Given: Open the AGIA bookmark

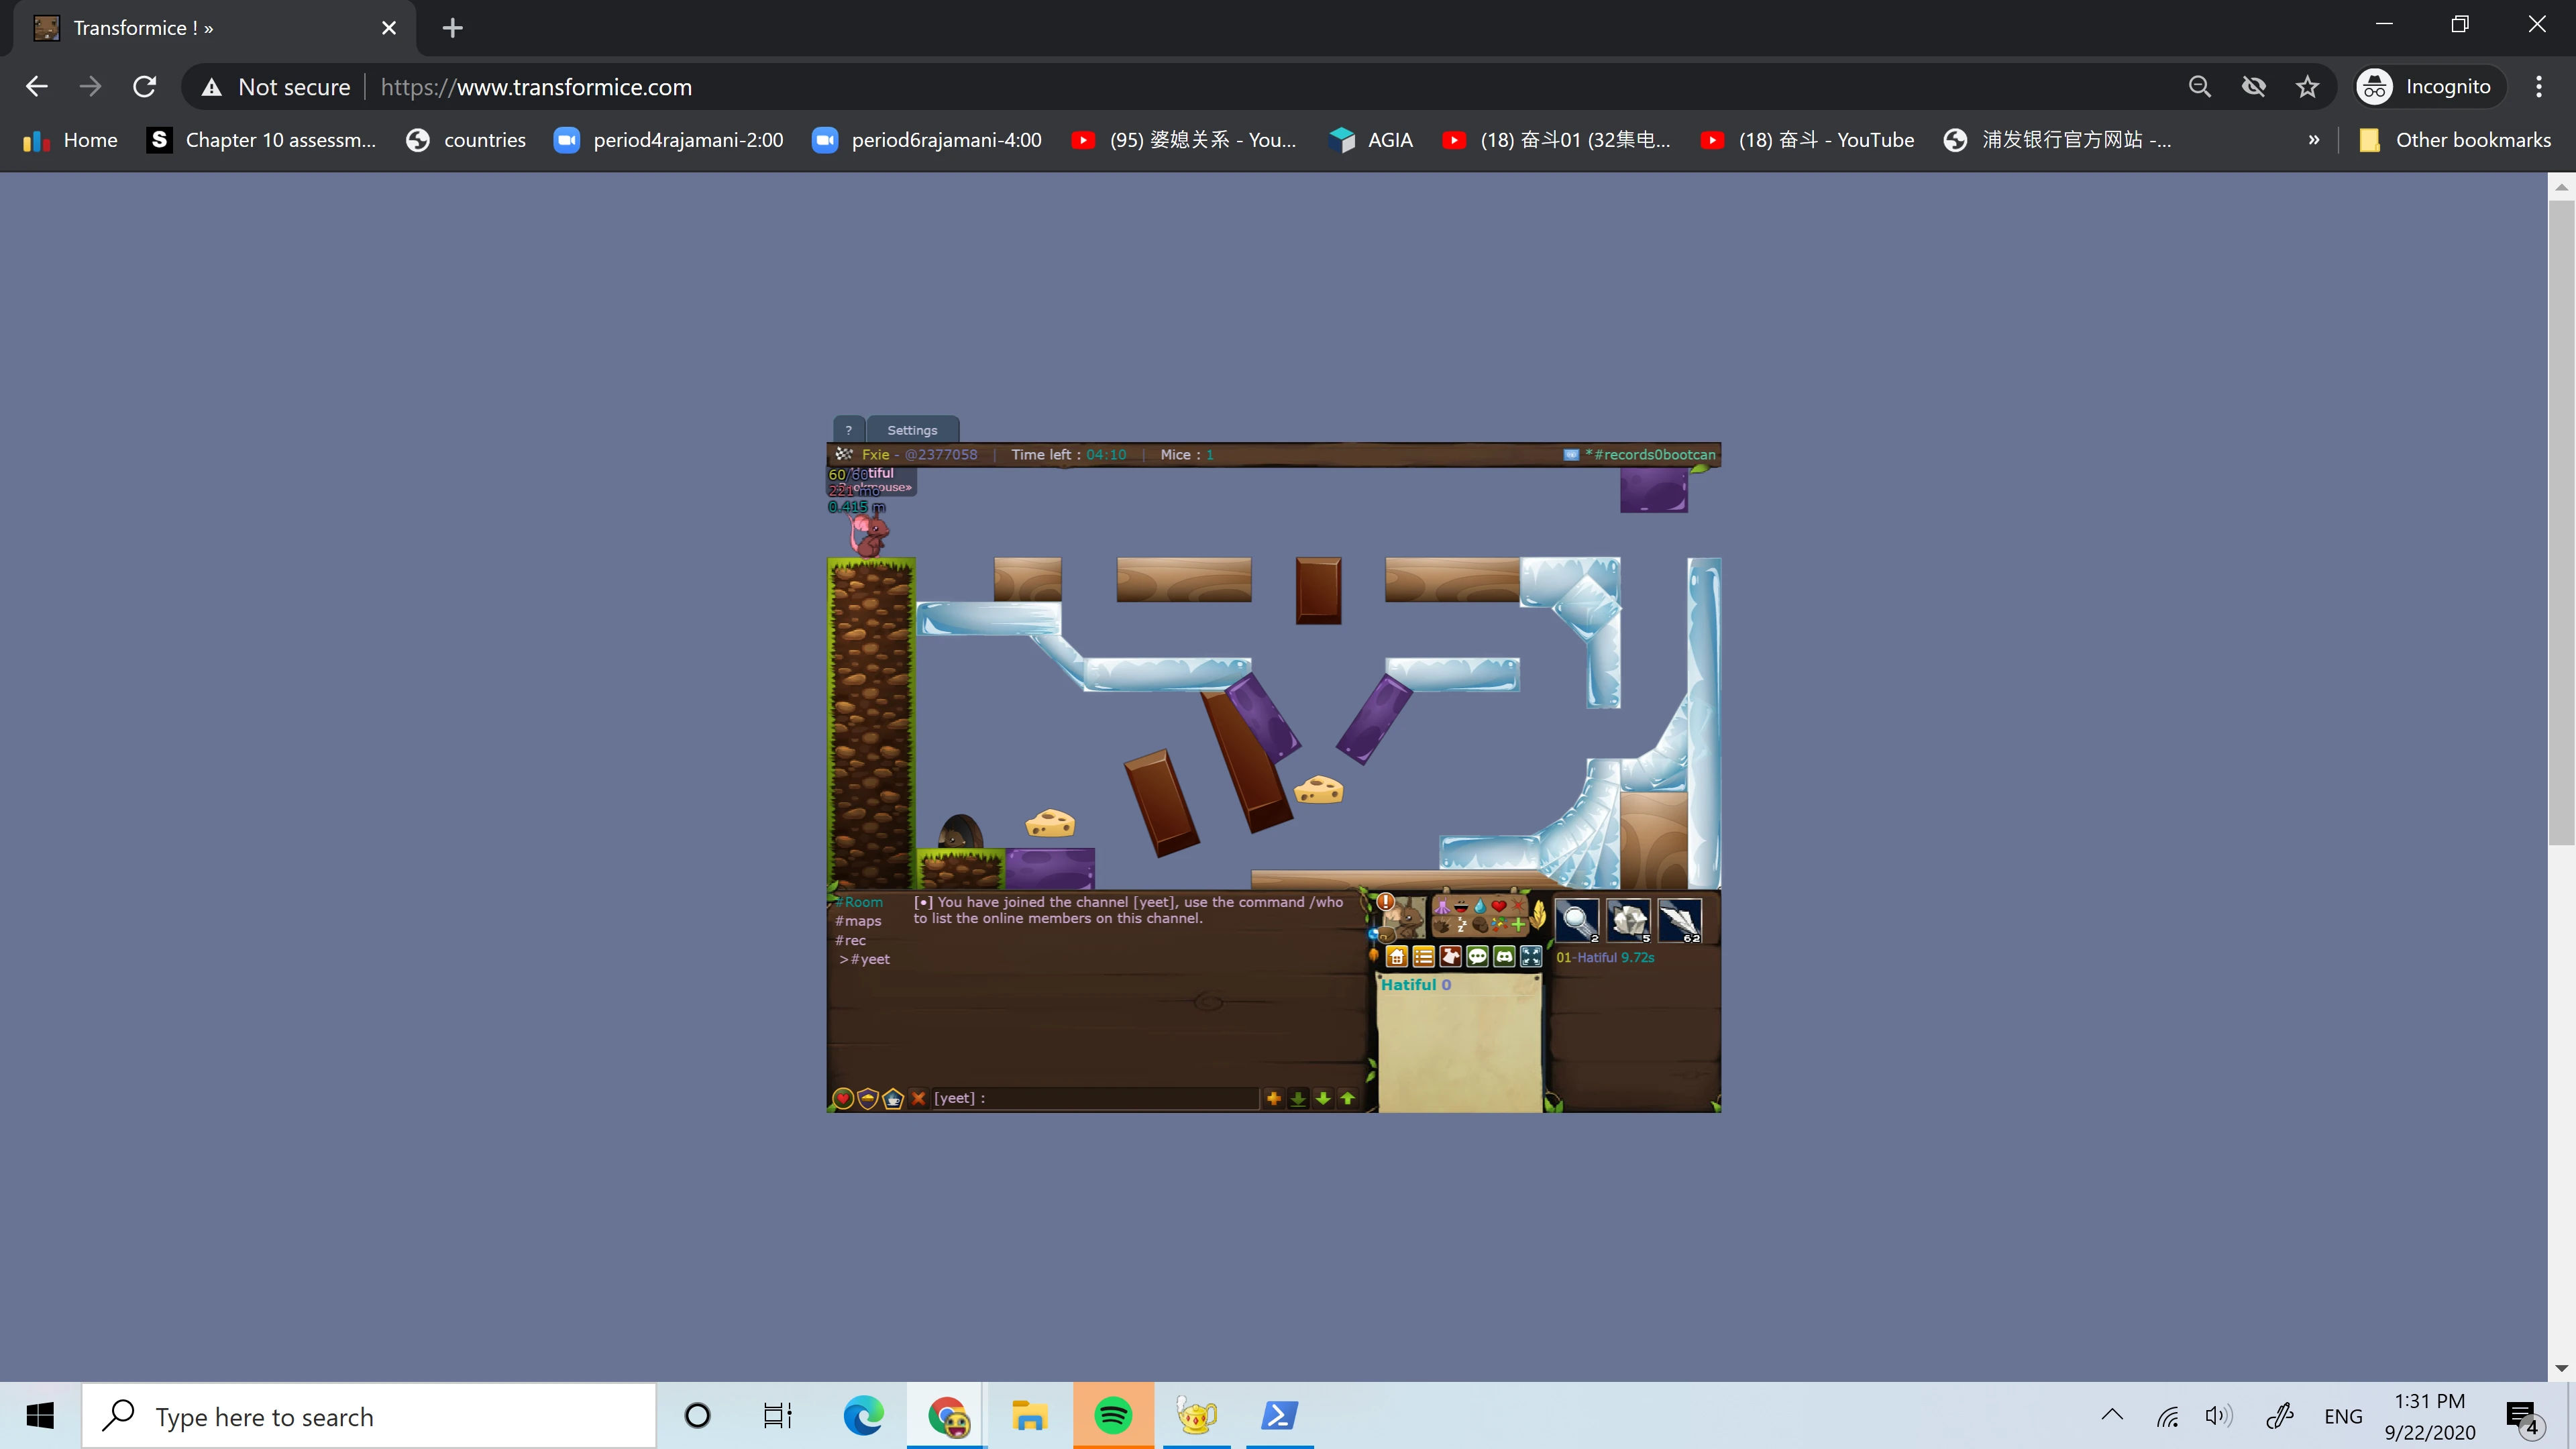Looking at the screenshot, I should [x=1371, y=140].
